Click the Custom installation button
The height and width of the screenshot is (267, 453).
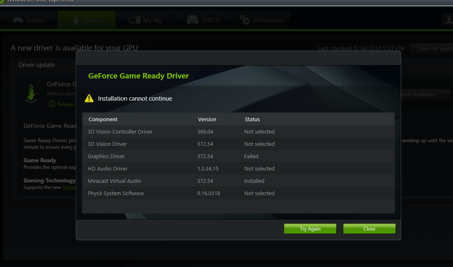pyautogui.click(x=425, y=94)
